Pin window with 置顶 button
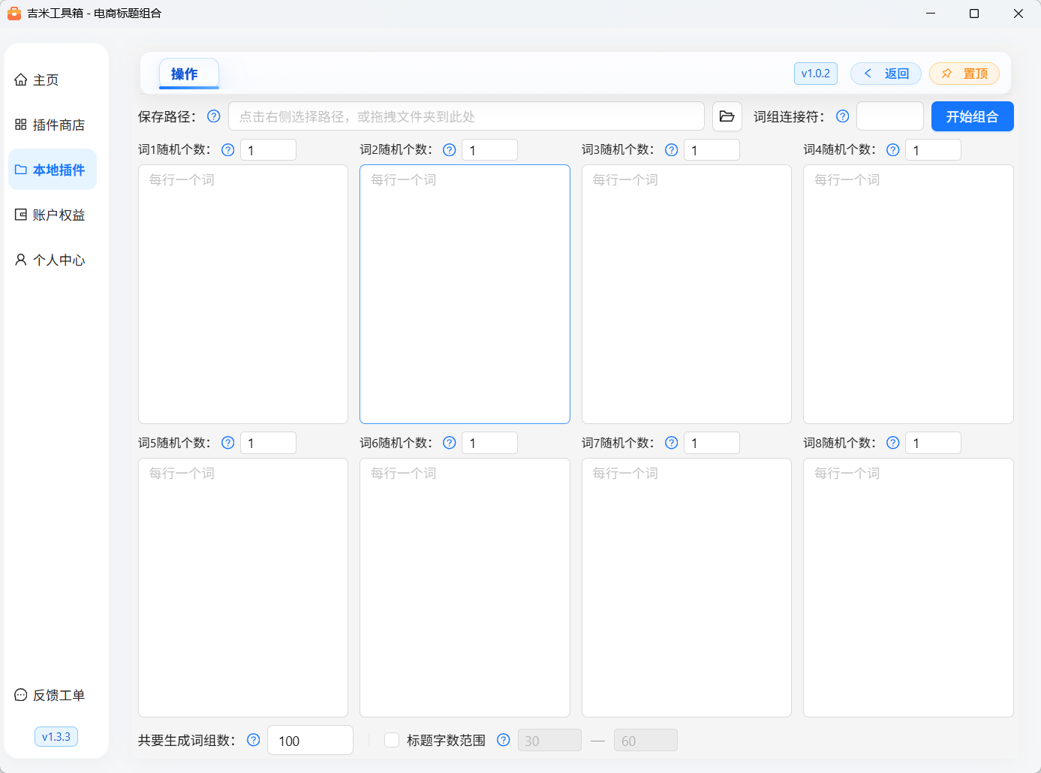Image resolution: width=1041 pixels, height=773 pixels. (x=964, y=74)
